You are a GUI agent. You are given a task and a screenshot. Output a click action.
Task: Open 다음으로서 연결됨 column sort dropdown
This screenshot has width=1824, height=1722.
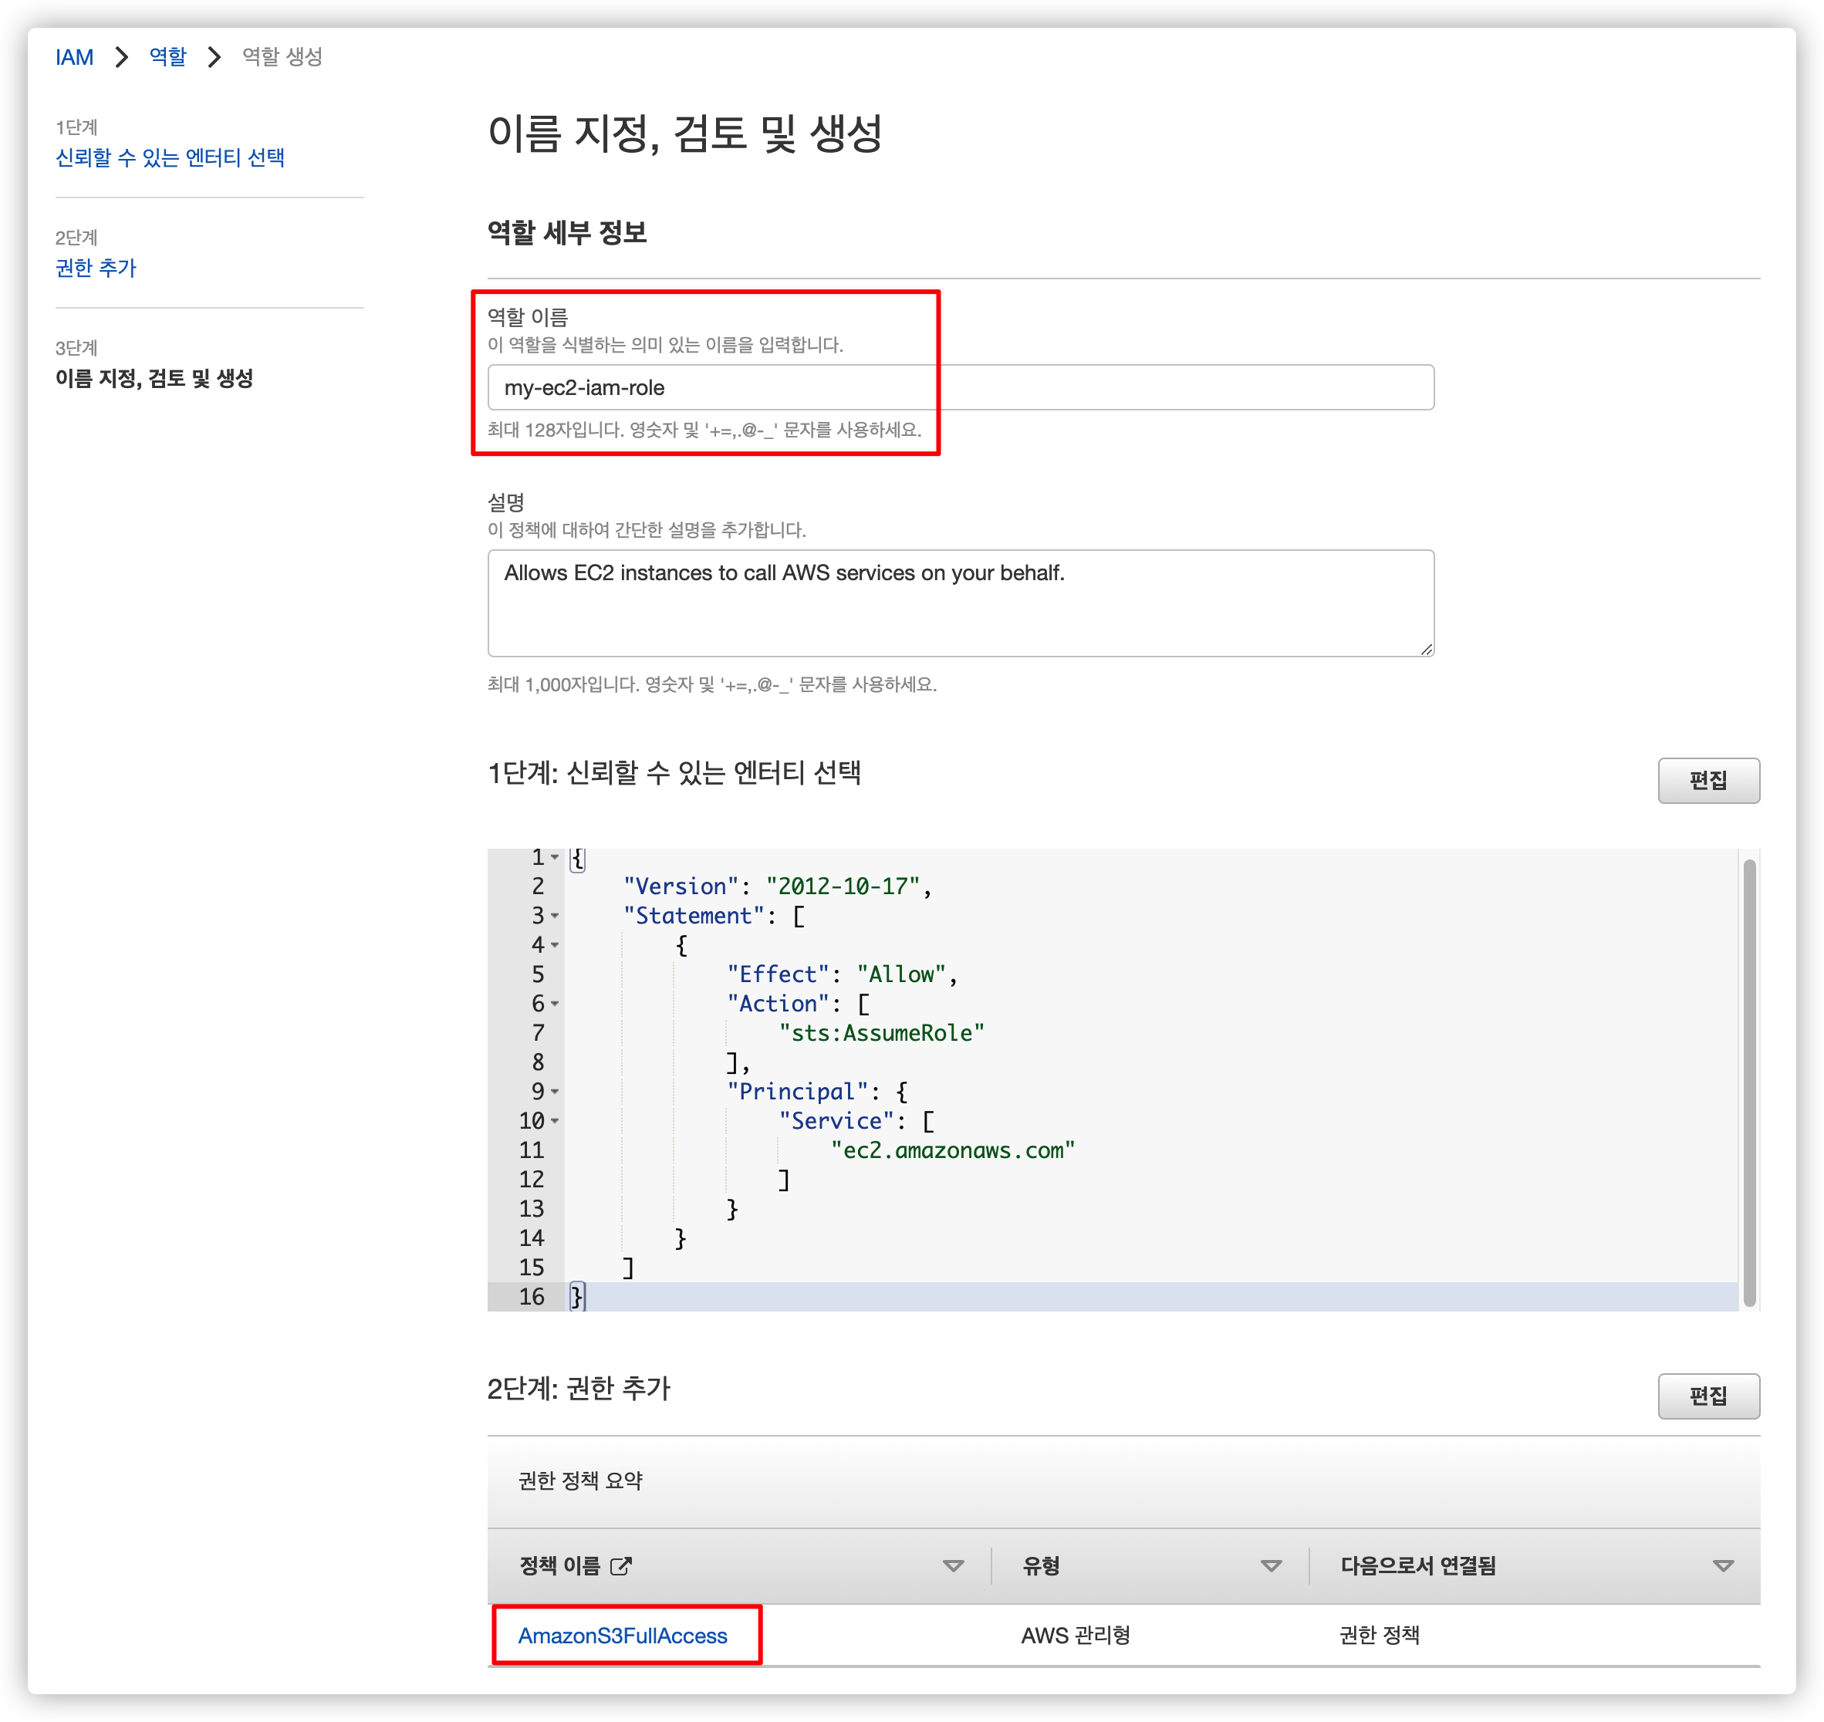click(x=1723, y=1566)
